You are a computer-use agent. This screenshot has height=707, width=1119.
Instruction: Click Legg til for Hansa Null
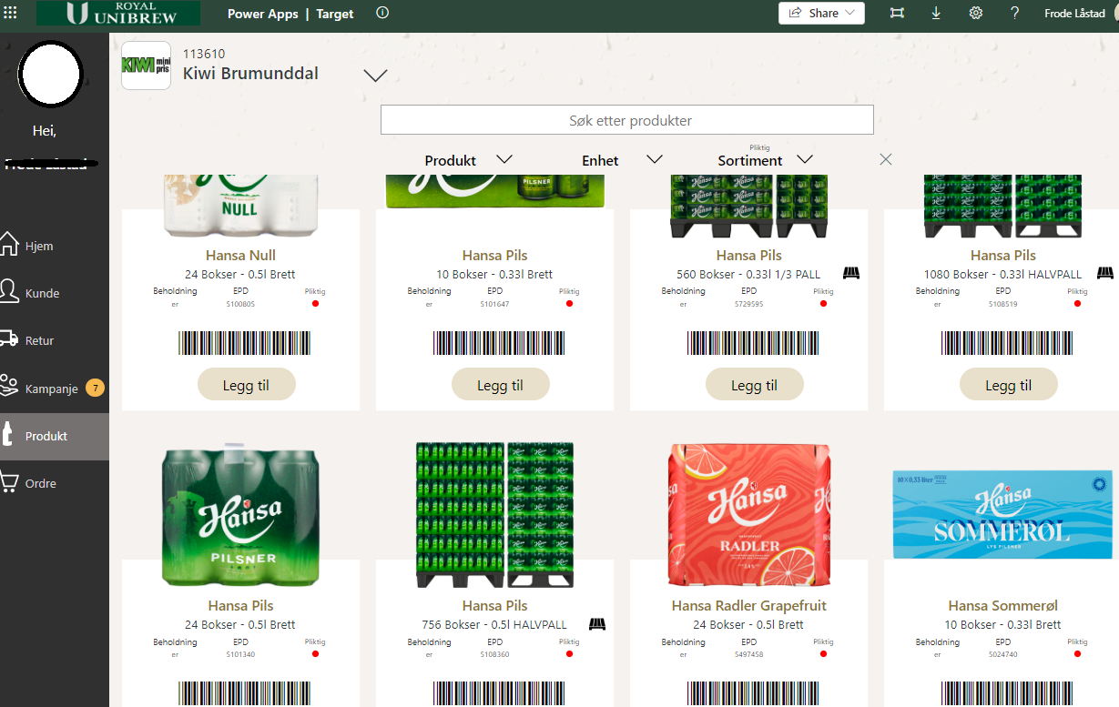[x=246, y=385]
